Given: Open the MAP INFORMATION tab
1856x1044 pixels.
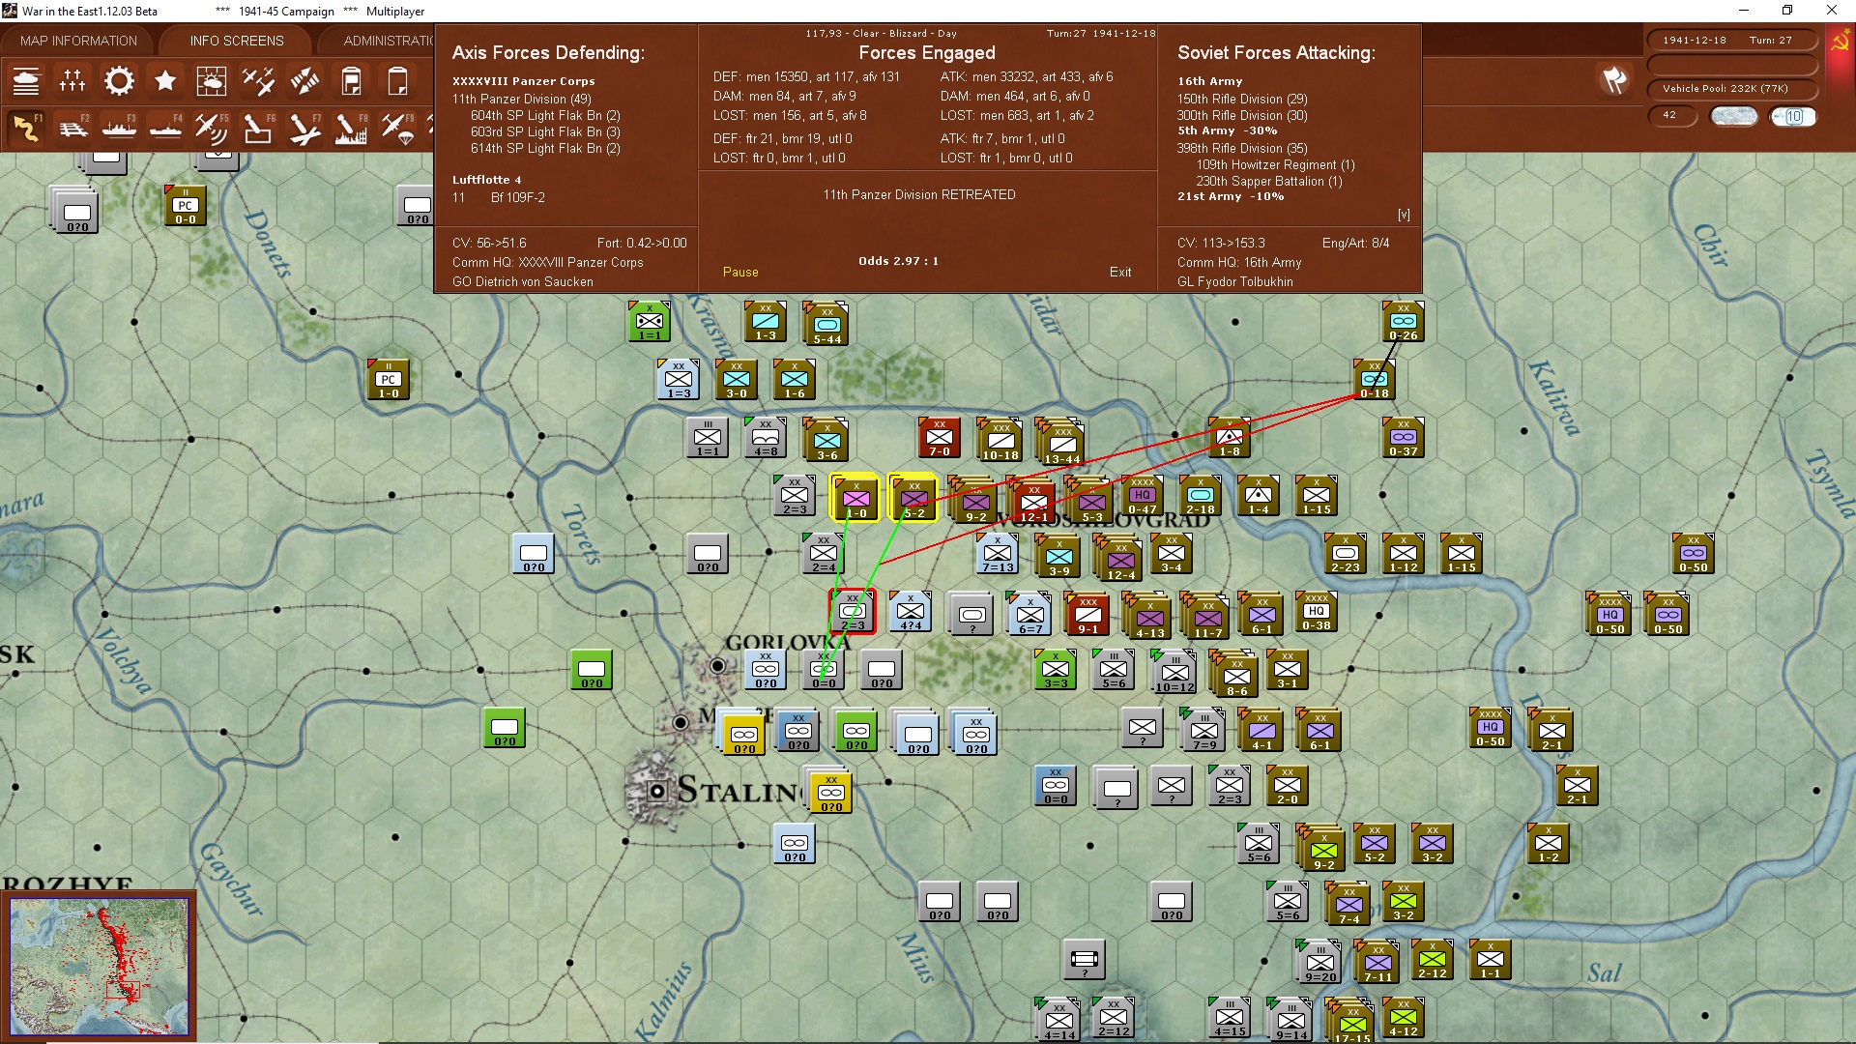Looking at the screenshot, I should tap(78, 41).
